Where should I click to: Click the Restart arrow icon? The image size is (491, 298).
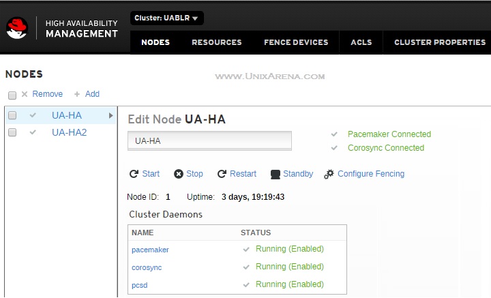point(222,174)
